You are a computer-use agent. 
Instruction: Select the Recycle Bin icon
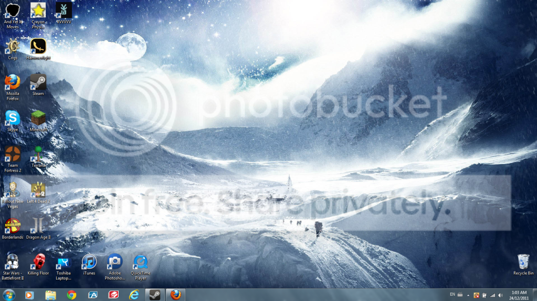tap(523, 264)
